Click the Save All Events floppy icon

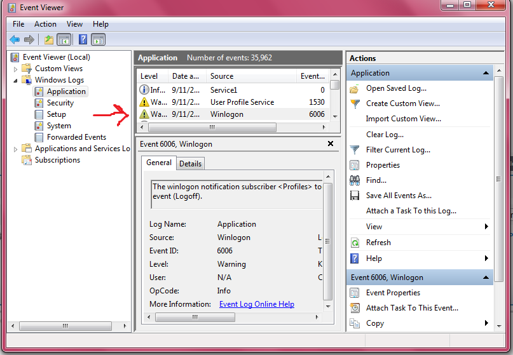click(355, 196)
